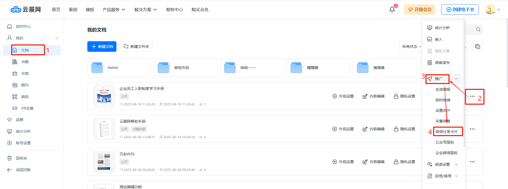Image resolution: width=508 pixels, height=189 pixels.
Task: Select 统计分析 in the context menu
Action: pos(442,28)
